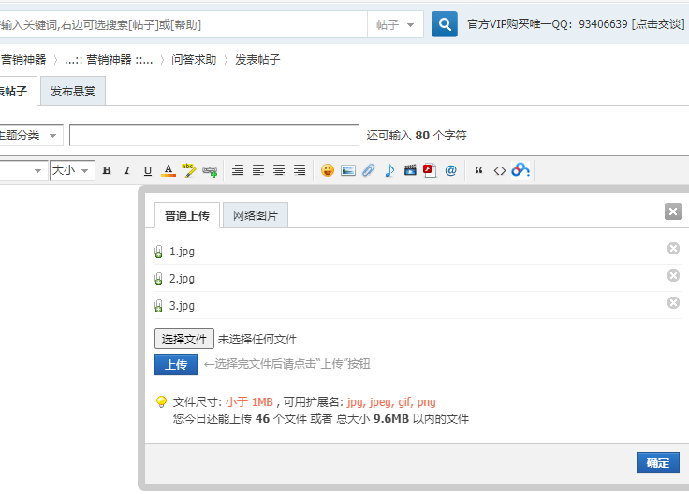Align text to the left
This screenshot has width=689, height=494.
coord(258,170)
